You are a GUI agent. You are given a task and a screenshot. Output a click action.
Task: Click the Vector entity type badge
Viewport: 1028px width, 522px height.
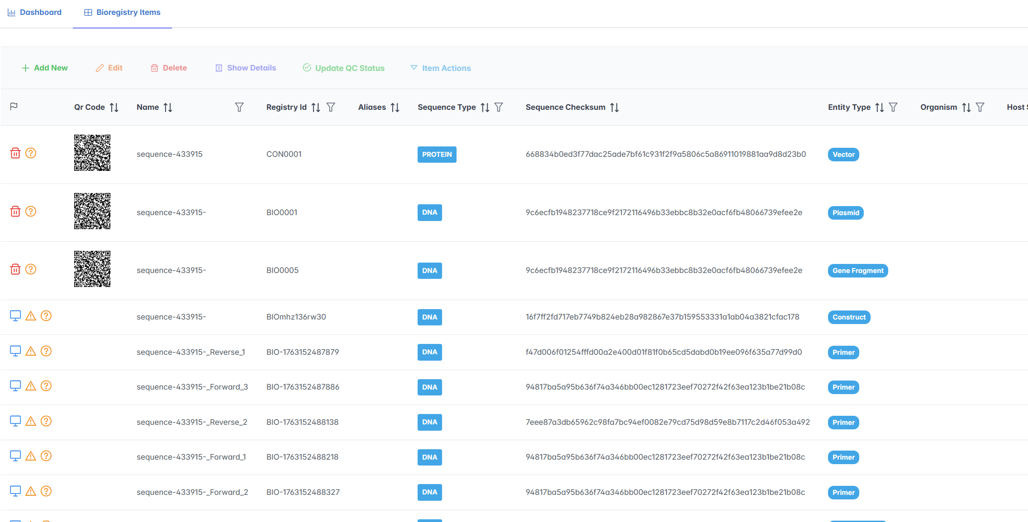[843, 154]
